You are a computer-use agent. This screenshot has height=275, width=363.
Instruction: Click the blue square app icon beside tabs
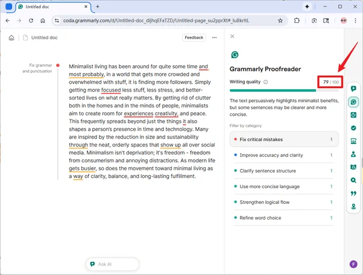[x=9, y=7]
